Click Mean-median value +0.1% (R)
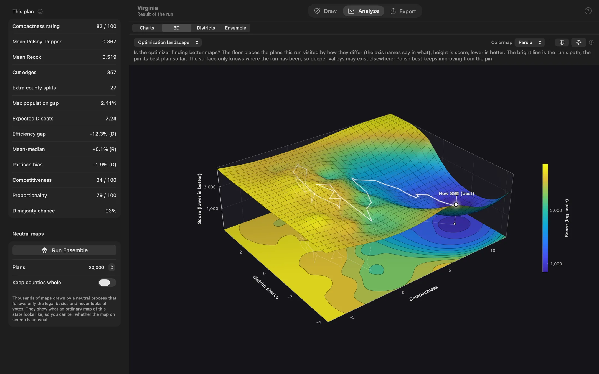This screenshot has height=374, width=599. [104, 149]
